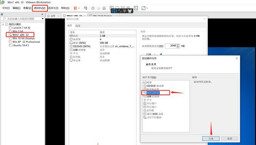Image resolution: width=256 pixels, height=145 pixels.
Task: Click the 取消 button in the wizard
Action: 230,138
